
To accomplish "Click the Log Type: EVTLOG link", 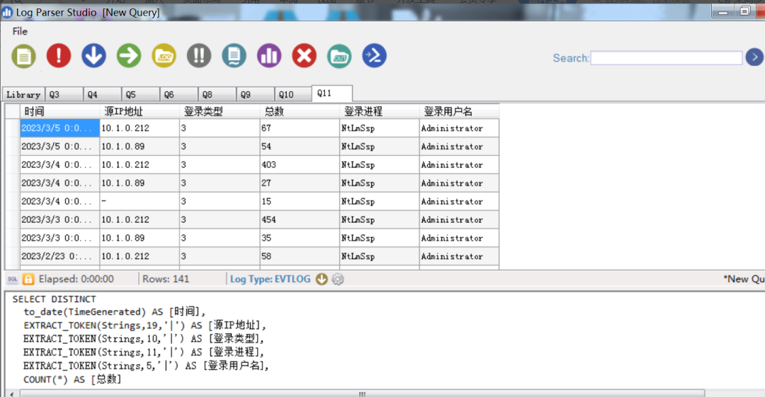I will point(270,279).
